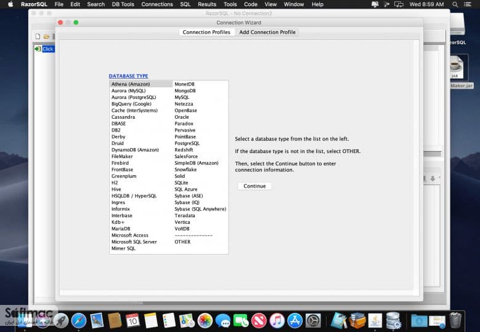Pick Firebird in the database list
Image resolution: width=480 pixels, height=332 pixels.
click(141, 163)
